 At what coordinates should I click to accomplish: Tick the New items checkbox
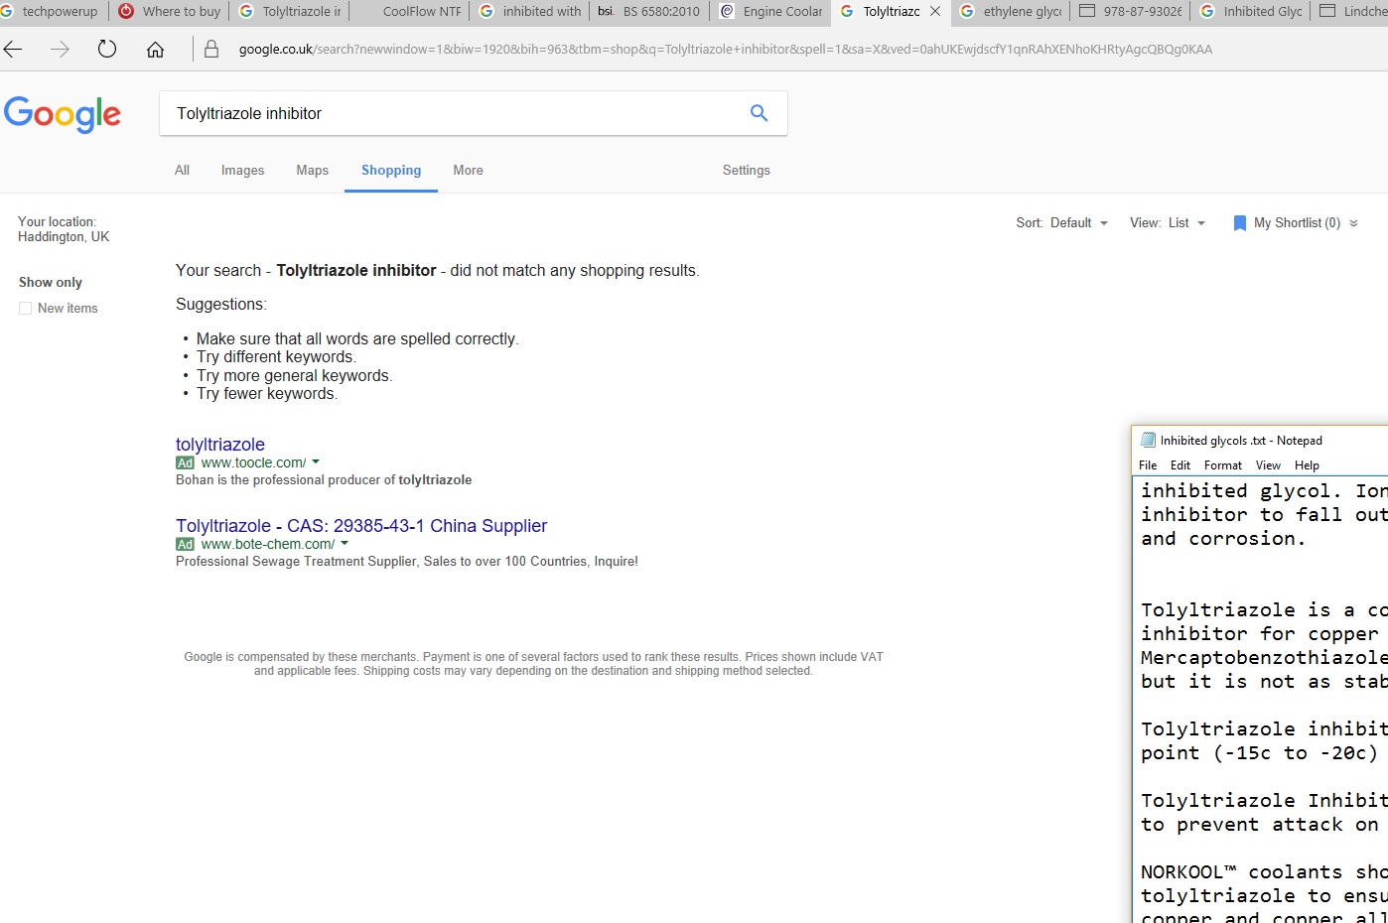pyautogui.click(x=26, y=309)
